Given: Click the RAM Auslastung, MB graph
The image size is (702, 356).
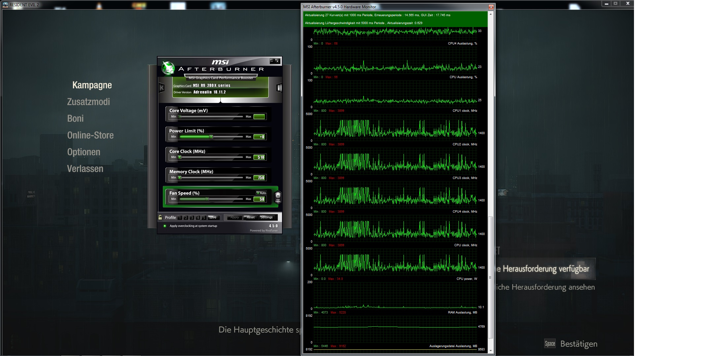Looking at the screenshot, I should (395, 329).
